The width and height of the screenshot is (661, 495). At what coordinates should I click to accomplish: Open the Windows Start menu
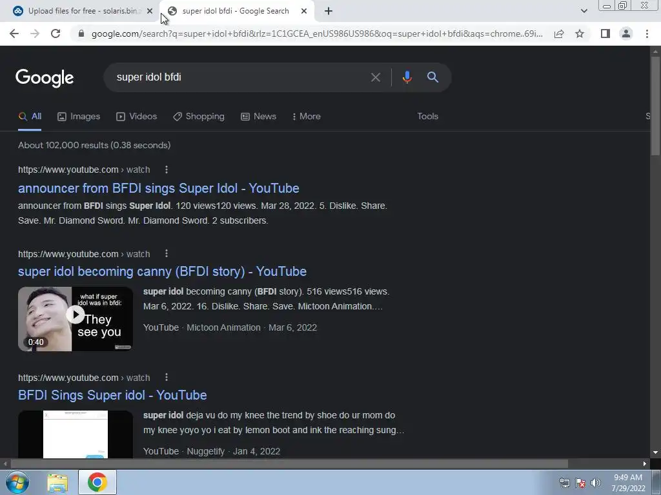point(17,482)
